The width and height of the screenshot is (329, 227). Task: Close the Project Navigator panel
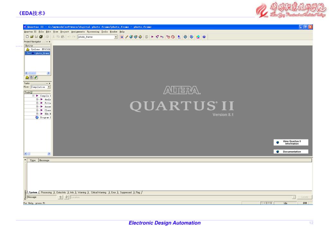(50, 42)
